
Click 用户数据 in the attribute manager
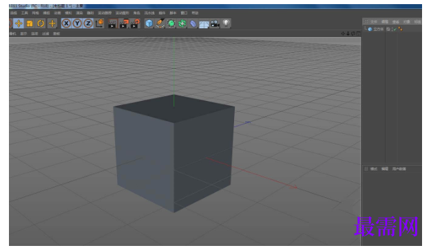point(399,169)
